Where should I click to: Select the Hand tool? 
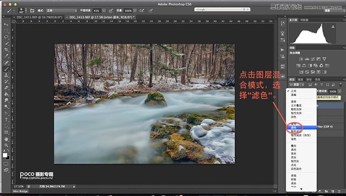pos(6,139)
